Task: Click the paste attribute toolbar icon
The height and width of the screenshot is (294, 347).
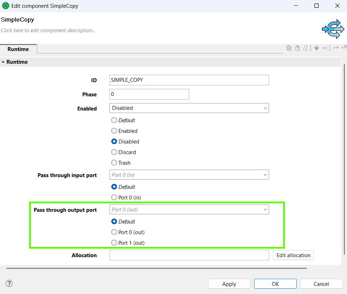Action: pos(297,48)
